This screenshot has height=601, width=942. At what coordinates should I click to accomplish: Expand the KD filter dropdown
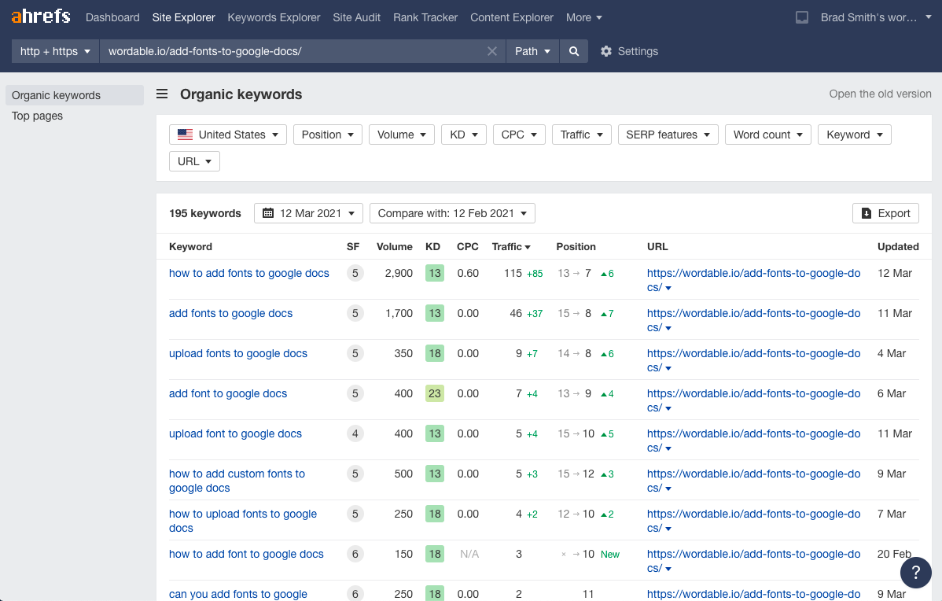point(463,134)
